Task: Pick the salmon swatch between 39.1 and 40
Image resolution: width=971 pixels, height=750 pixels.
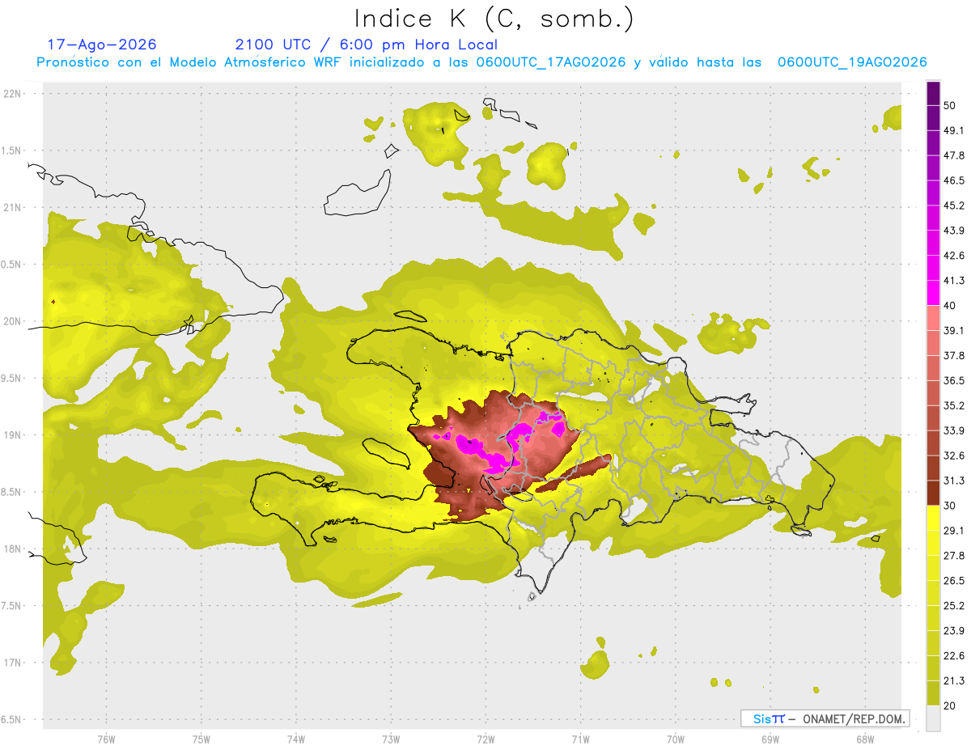Action: (933, 318)
